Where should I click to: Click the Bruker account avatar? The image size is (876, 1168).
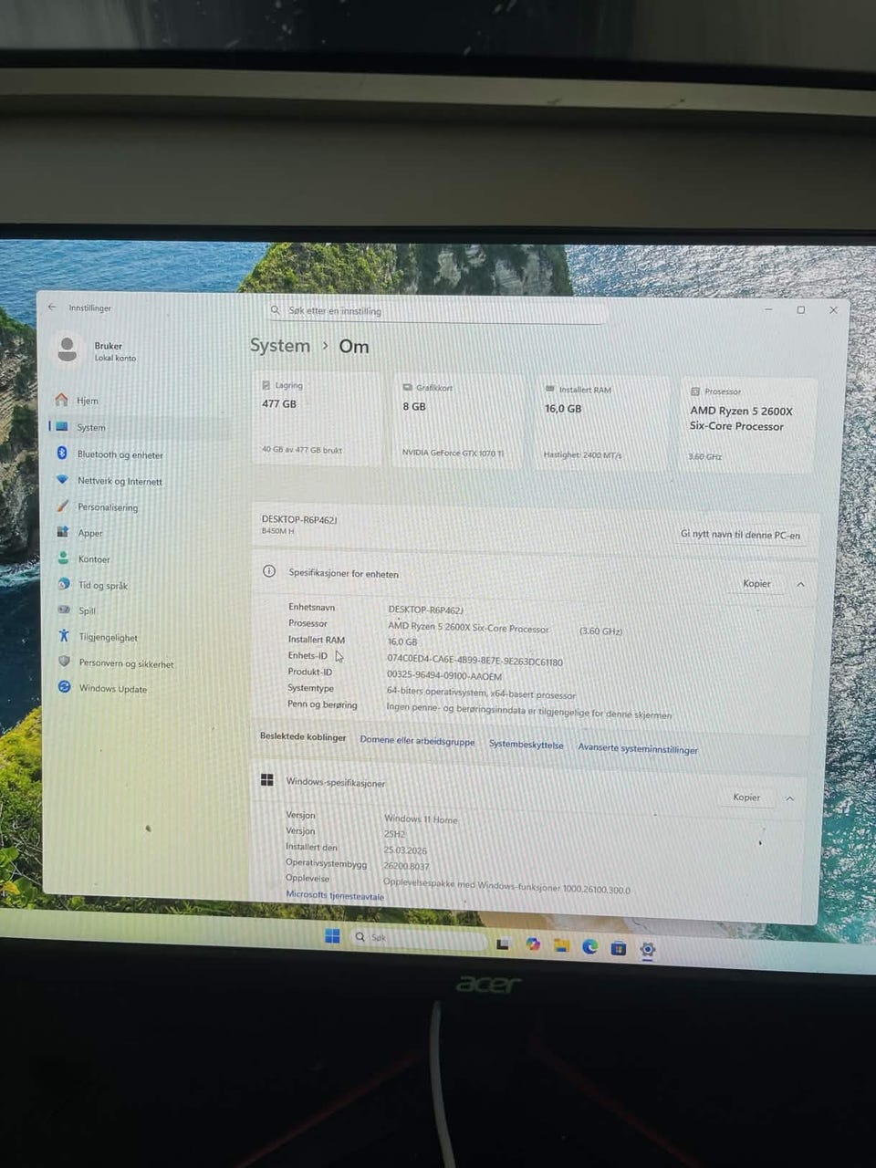[67, 349]
